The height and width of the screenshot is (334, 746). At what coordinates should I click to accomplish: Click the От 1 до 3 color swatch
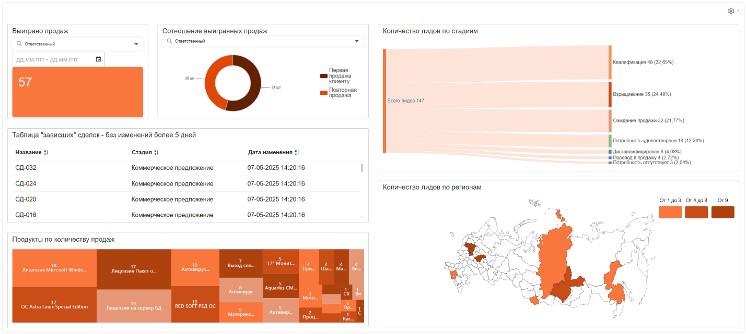tap(670, 212)
